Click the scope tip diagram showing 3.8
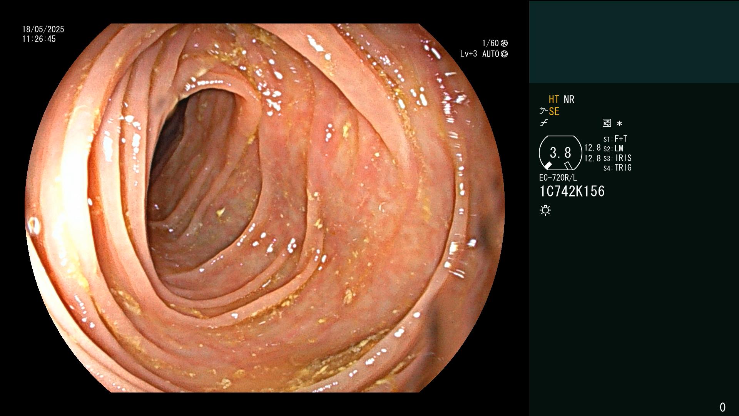739x416 pixels. 560,153
